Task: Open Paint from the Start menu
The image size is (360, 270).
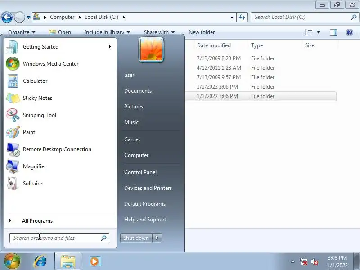Action: tap(60, 132)
